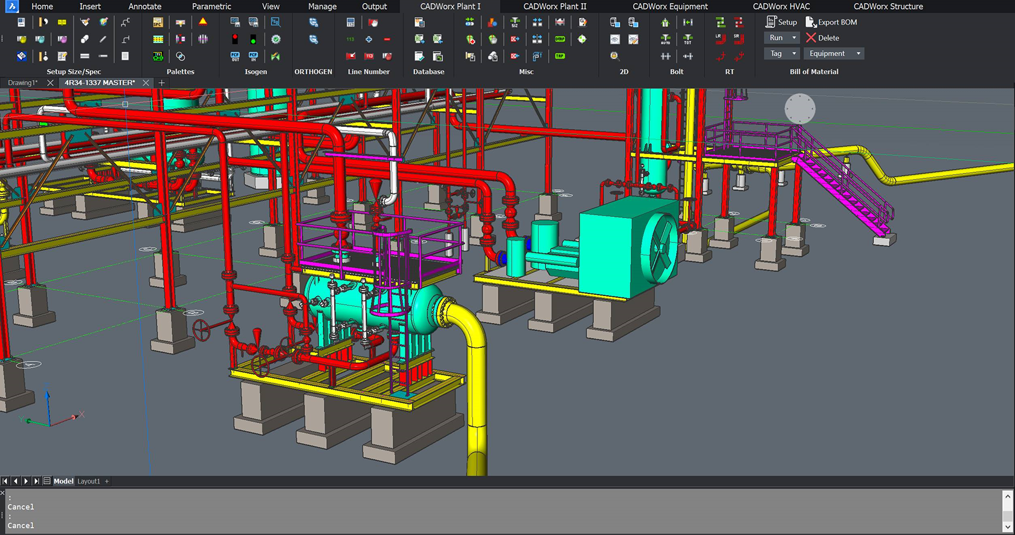1015x535 pixels.
Task: Click the command line scroll up arrow
Action: tap(1007, 496)
